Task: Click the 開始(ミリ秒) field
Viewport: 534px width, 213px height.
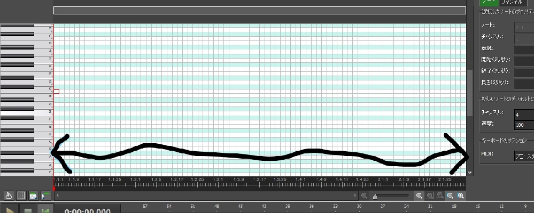Action: point(524,61)
